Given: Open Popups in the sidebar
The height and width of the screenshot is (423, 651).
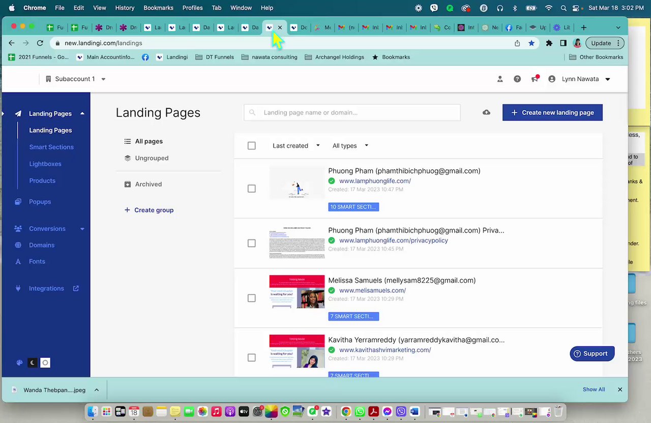Looking at the screenshot, I should pyautogui.click(x=40, y=202).
